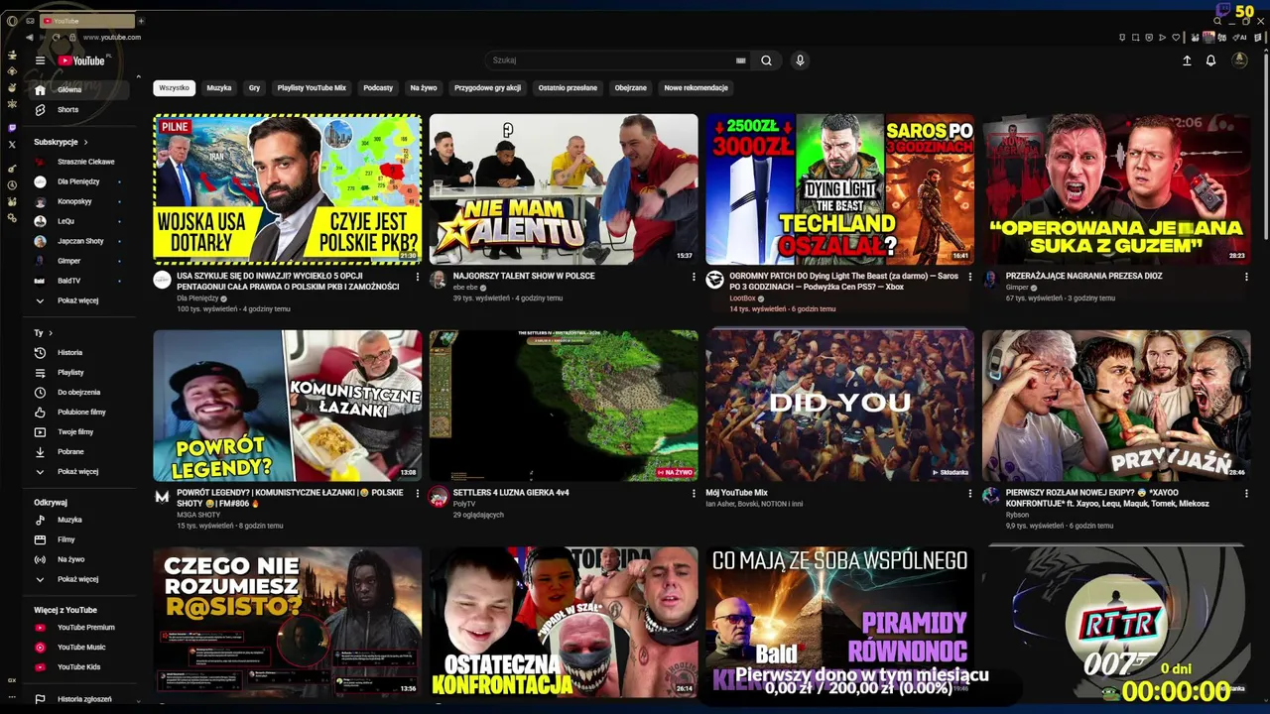Open a new browser tab with plus

[x=141, y=21]
